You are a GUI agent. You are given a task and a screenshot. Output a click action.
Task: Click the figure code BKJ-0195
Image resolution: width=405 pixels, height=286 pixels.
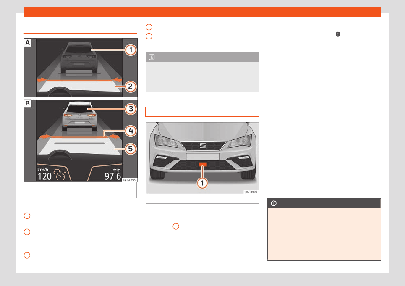click(129, 180)
